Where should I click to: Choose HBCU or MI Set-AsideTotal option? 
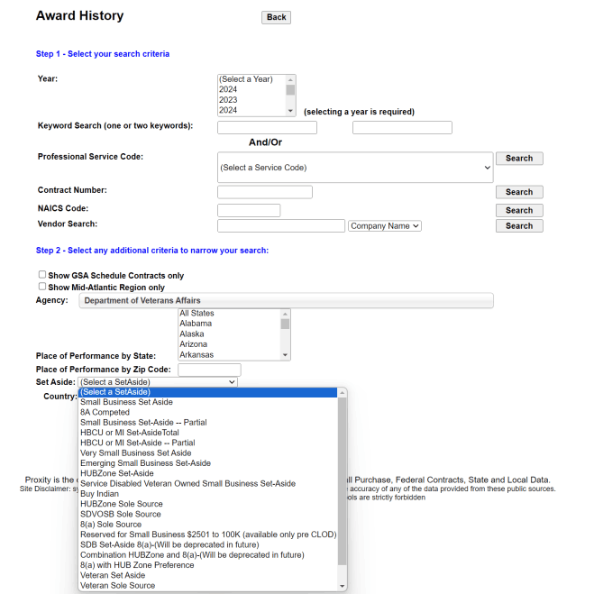coord(207,433)
